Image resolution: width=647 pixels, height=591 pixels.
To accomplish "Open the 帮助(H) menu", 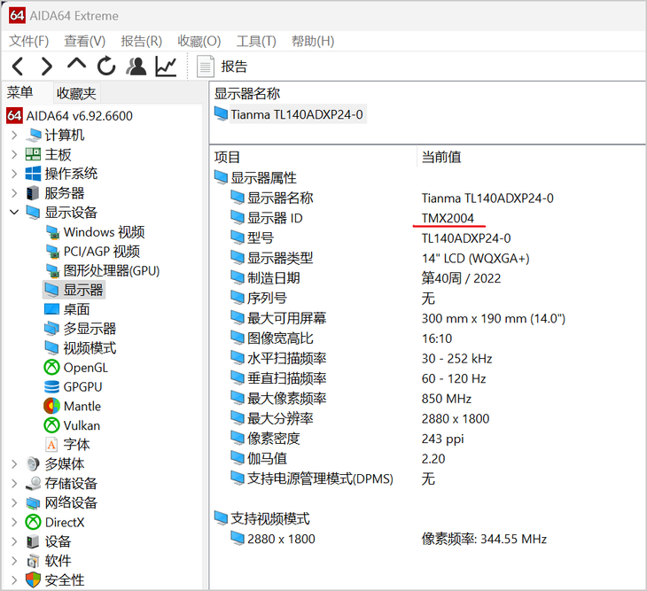I will [x=313, y=41].
